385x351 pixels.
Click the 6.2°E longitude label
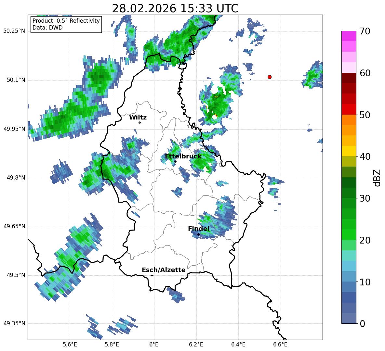pos(196,345)
